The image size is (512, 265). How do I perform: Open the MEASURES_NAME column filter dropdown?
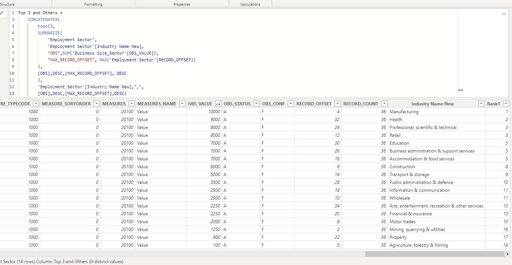click(182, 104)
